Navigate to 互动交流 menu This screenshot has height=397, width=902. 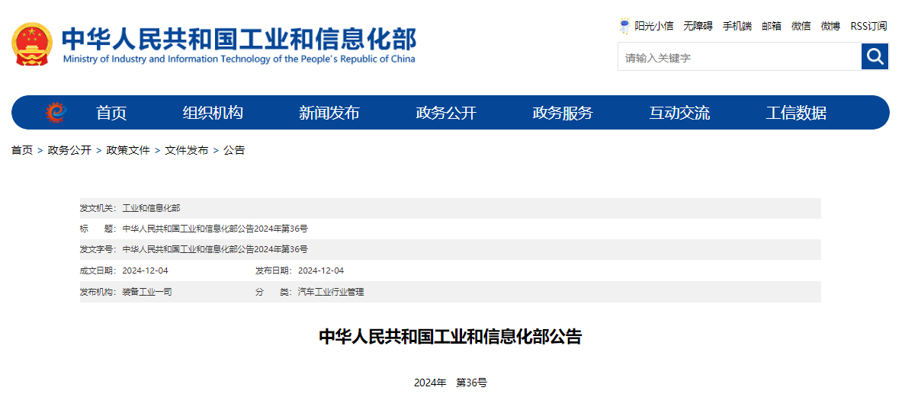pyautogui.click(x=679, y=113)
